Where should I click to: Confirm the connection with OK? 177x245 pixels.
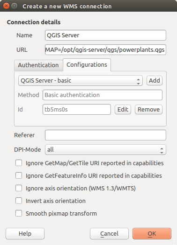pyautogui.click(x=152, y=234)
